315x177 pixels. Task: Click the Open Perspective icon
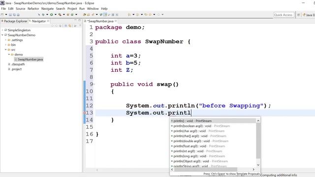pos(299,15)
